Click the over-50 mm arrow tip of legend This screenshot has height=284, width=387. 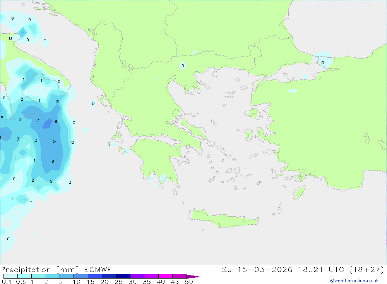click(193, 276)
